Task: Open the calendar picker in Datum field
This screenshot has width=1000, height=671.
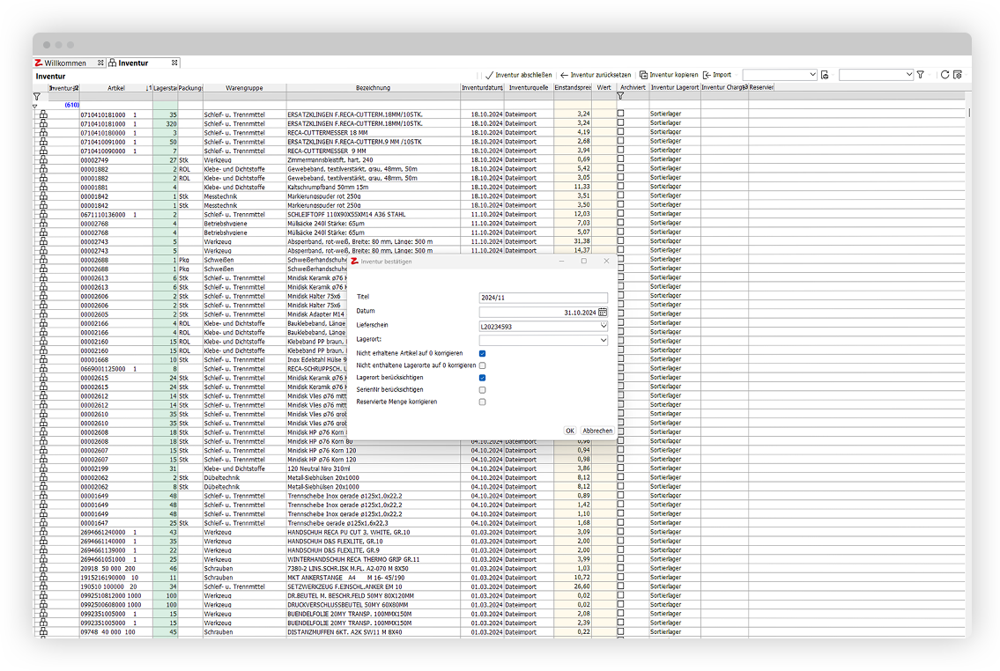Action: [603, 312]
